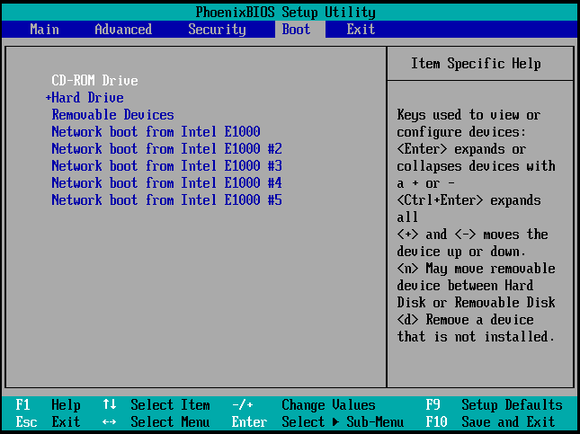This screenshot has height=434, width=580.
Task: Click the Select Item legend text
Action: [170, 404]
